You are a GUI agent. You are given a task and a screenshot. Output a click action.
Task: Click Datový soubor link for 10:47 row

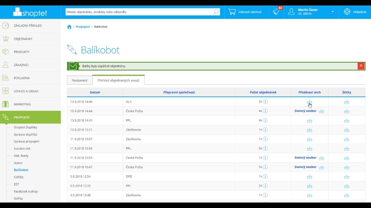click(305, 167)
